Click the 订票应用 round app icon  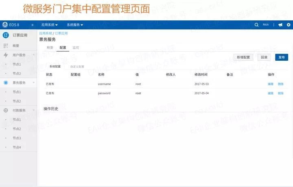[x=6, y=35]
